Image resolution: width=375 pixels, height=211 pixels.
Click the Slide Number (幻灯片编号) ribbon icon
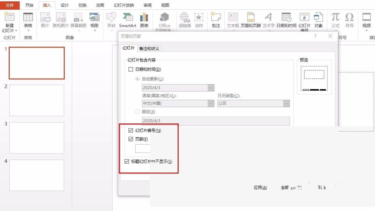click(304, 17)
